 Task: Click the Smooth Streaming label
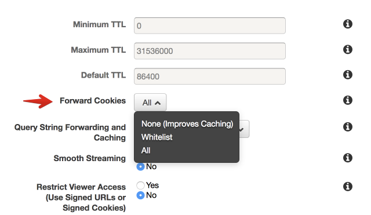click(x=90, y=158)
